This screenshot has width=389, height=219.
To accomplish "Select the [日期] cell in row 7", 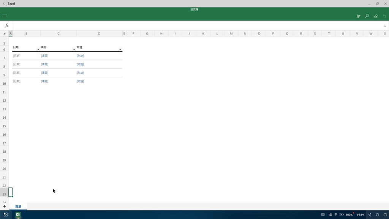I will point(26,56).
